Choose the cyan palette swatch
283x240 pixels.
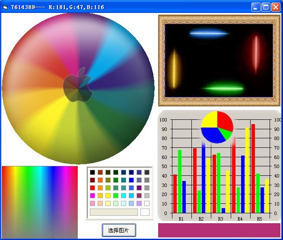point(124,196)
